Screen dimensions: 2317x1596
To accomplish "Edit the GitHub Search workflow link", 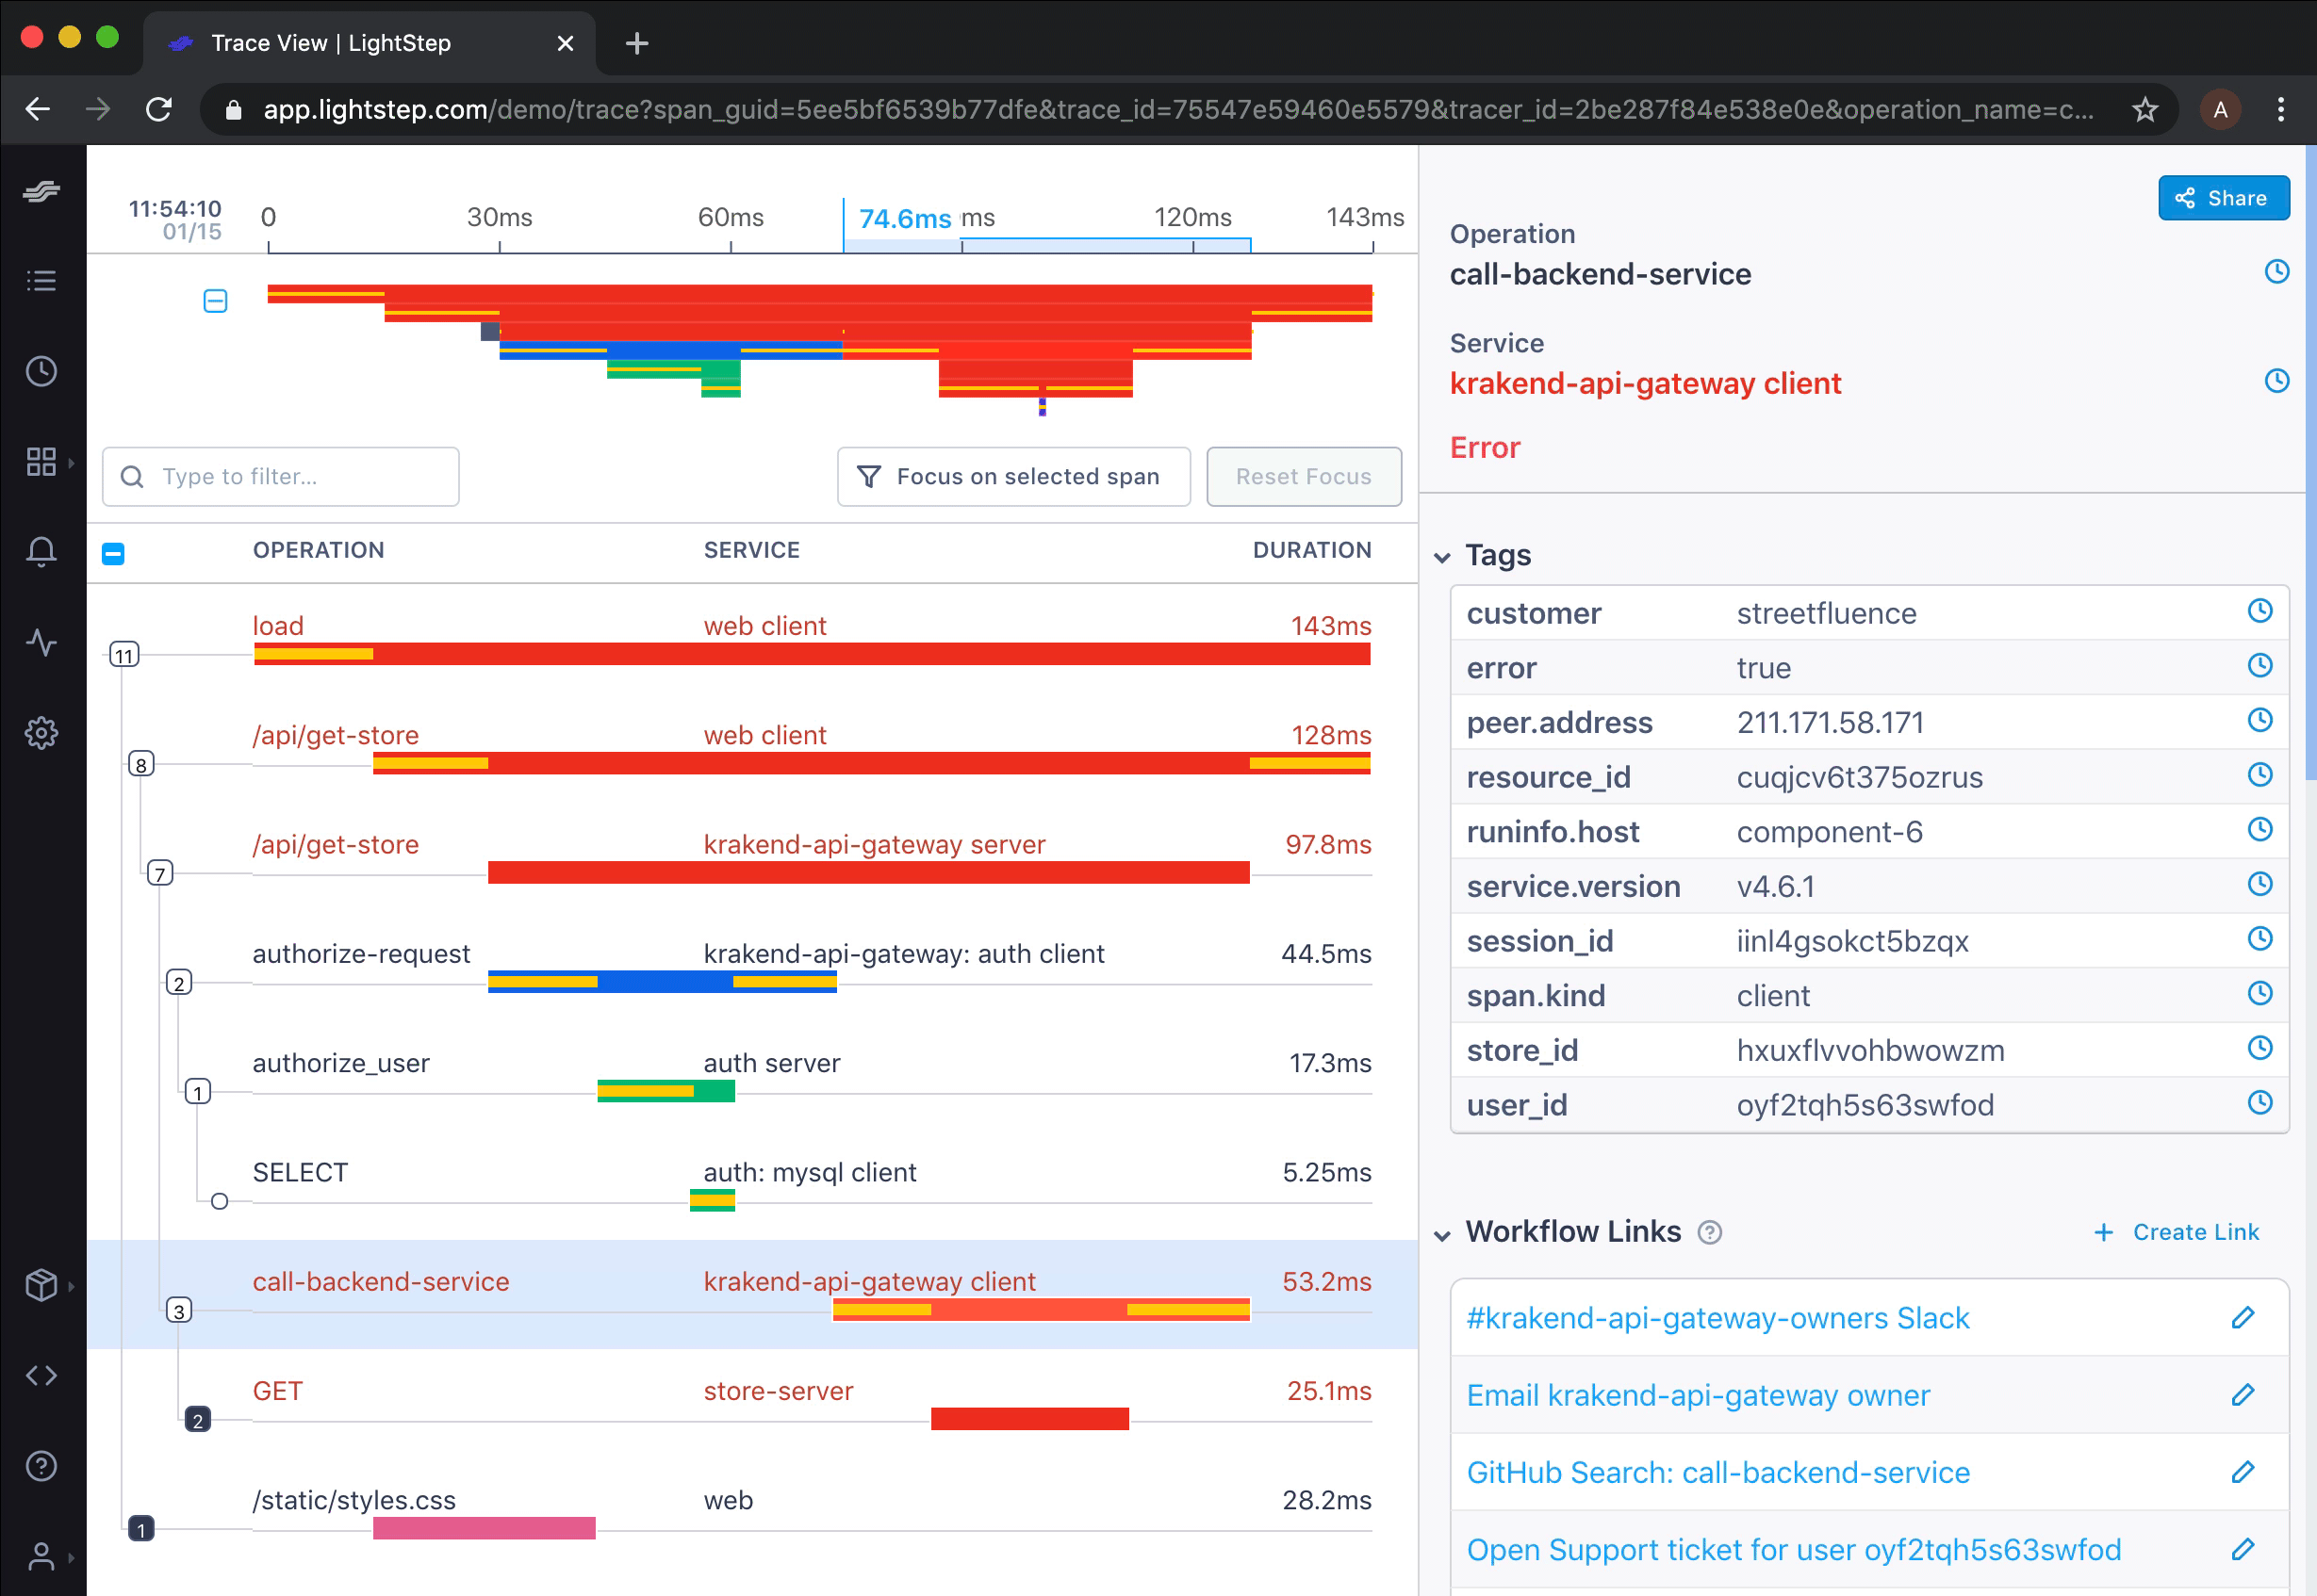I will click(x=2242, y=1472).
